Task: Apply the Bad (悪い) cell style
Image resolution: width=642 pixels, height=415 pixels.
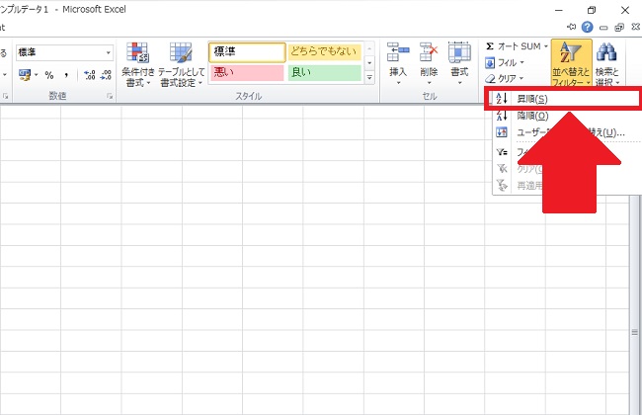Action: click(x=247, y=73)
